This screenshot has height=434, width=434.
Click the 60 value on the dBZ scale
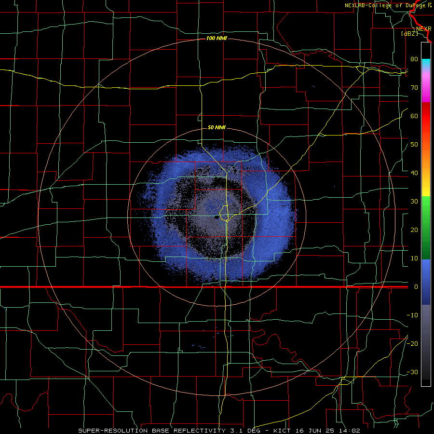click(x=414, y=116)
